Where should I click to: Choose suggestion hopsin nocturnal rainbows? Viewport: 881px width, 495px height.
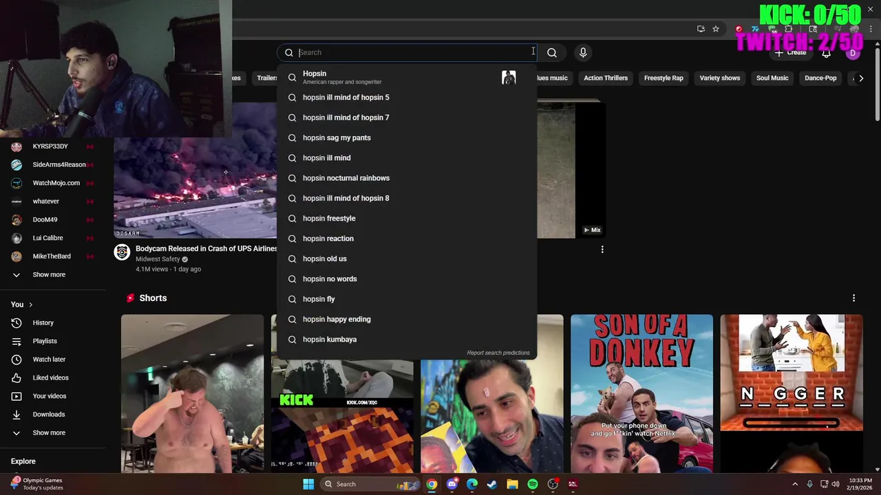coord(407,178)
